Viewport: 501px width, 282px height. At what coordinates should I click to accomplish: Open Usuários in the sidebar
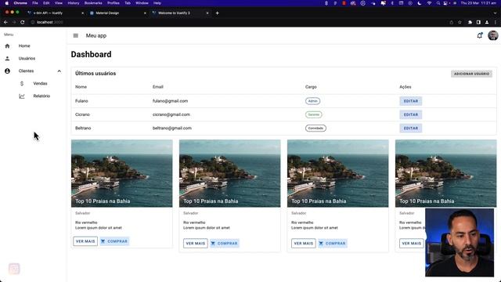pos(27,59)
